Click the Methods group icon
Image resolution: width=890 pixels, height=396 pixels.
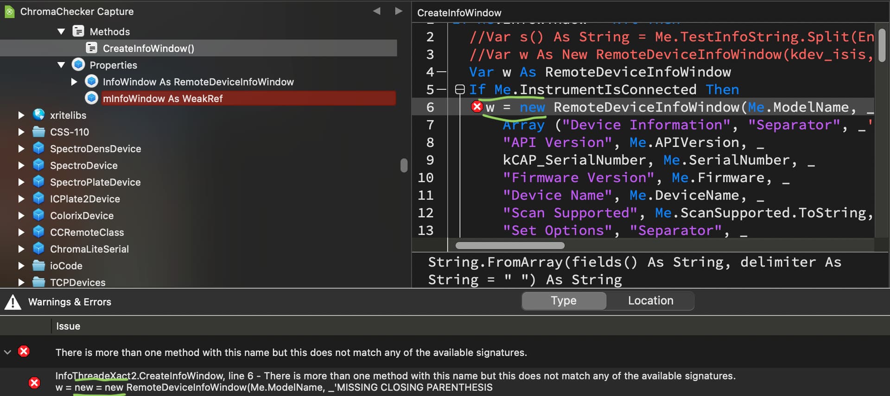click(x=78, y=31)
